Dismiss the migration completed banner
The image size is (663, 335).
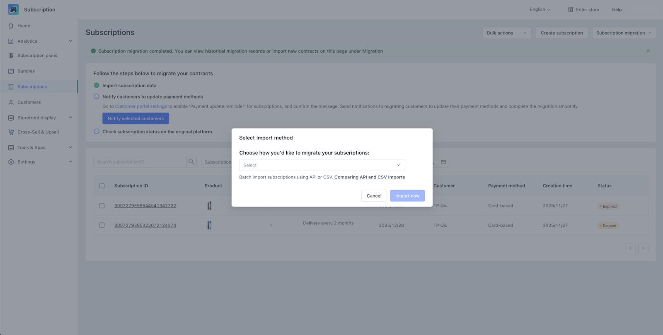point(648,51)
